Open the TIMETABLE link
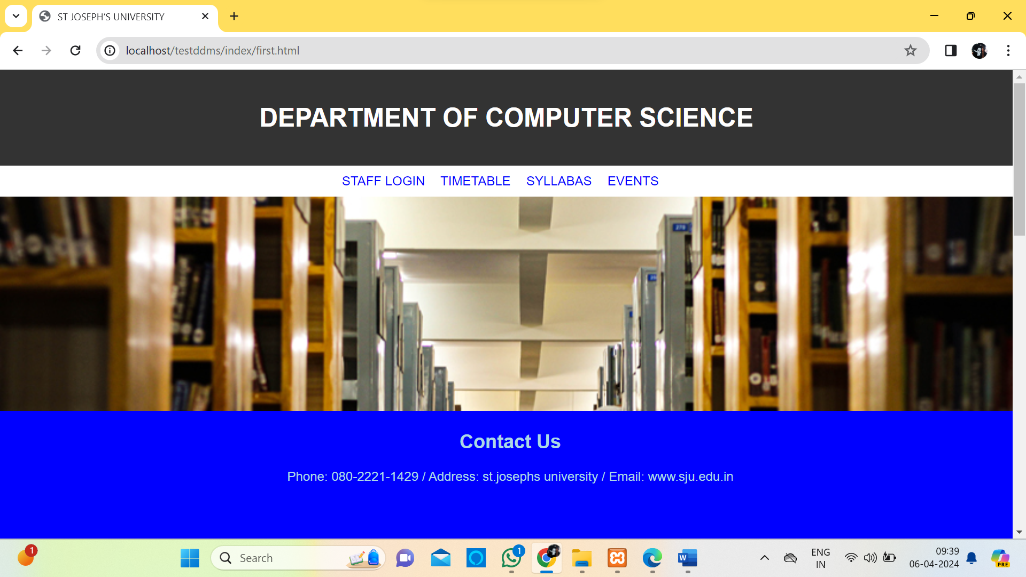The image size is (1026, 577). point(475,181)
